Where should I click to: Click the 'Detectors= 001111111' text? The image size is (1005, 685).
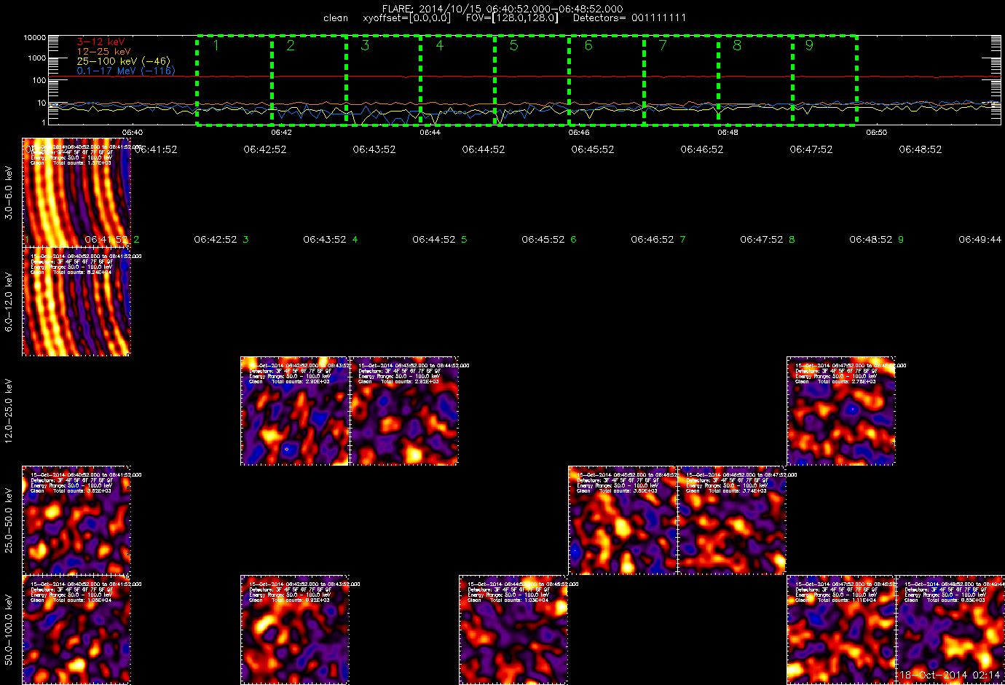click(630, 17)
